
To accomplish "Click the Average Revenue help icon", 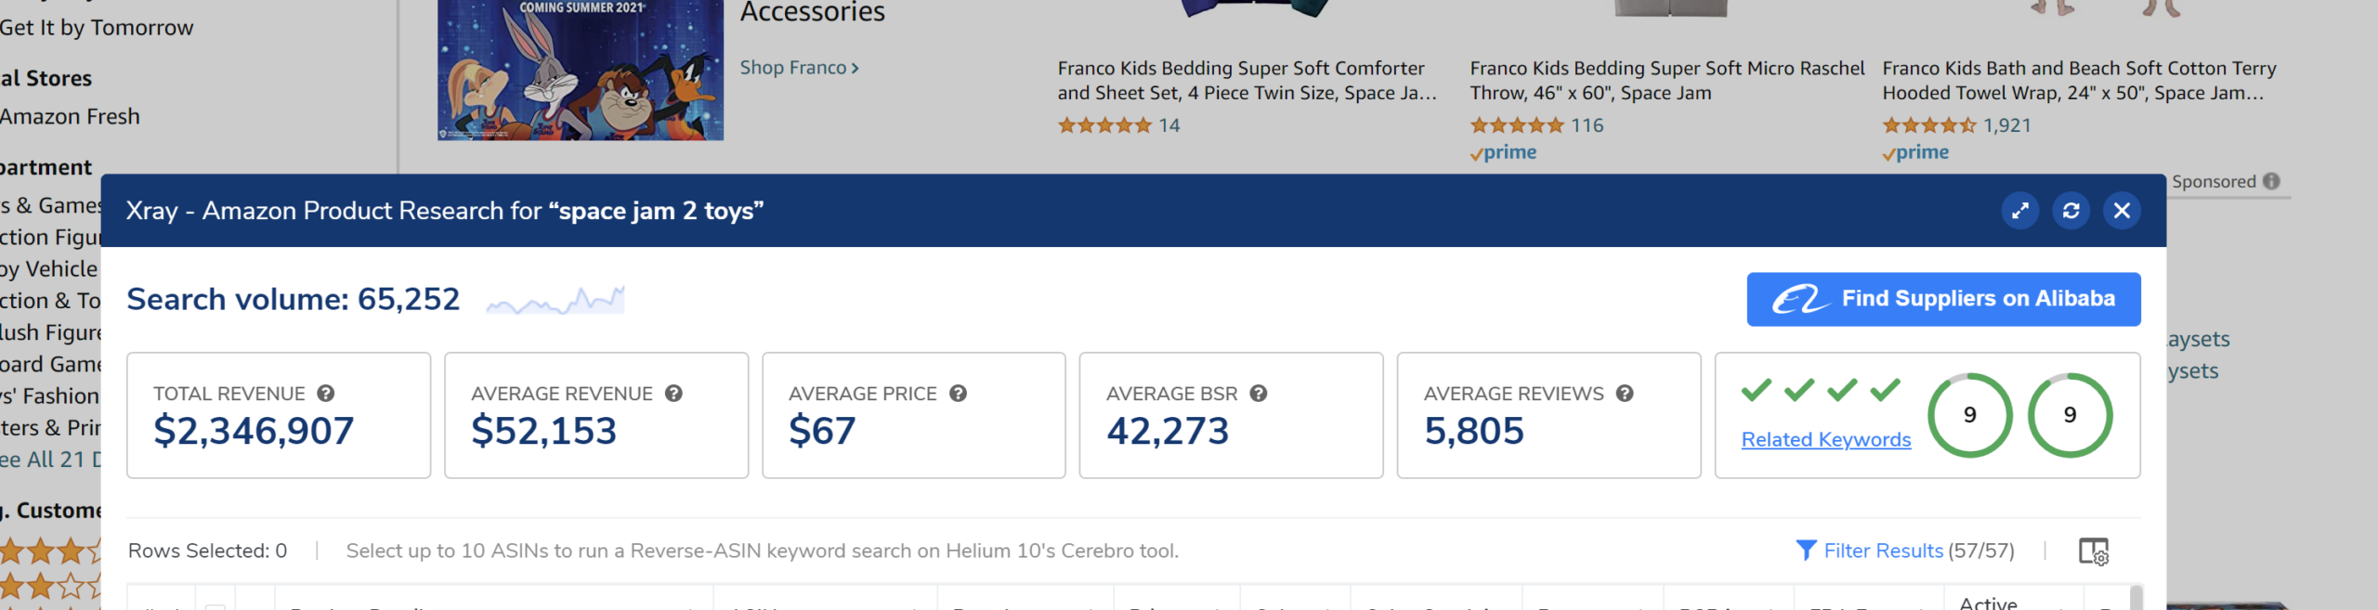I will [673, 394].
